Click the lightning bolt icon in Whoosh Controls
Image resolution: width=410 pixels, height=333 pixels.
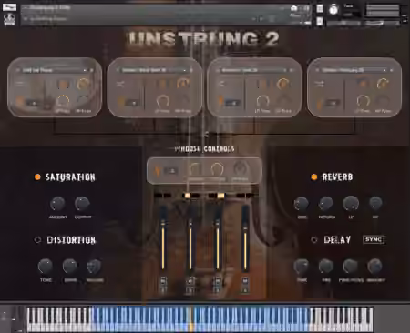(158, 171)
